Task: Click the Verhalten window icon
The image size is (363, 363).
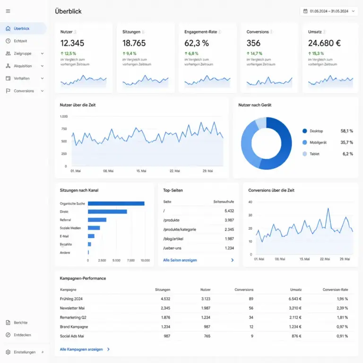Action: pyautogui.click(x=8, y=78)
